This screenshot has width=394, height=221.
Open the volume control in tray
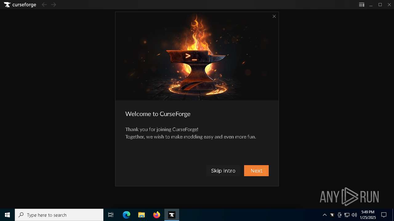[354, 215]
